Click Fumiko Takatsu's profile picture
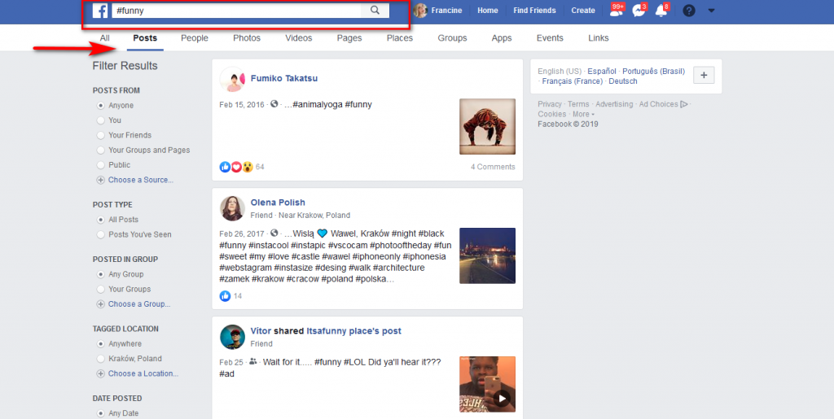The image size is (834, 419). (232, 79)
